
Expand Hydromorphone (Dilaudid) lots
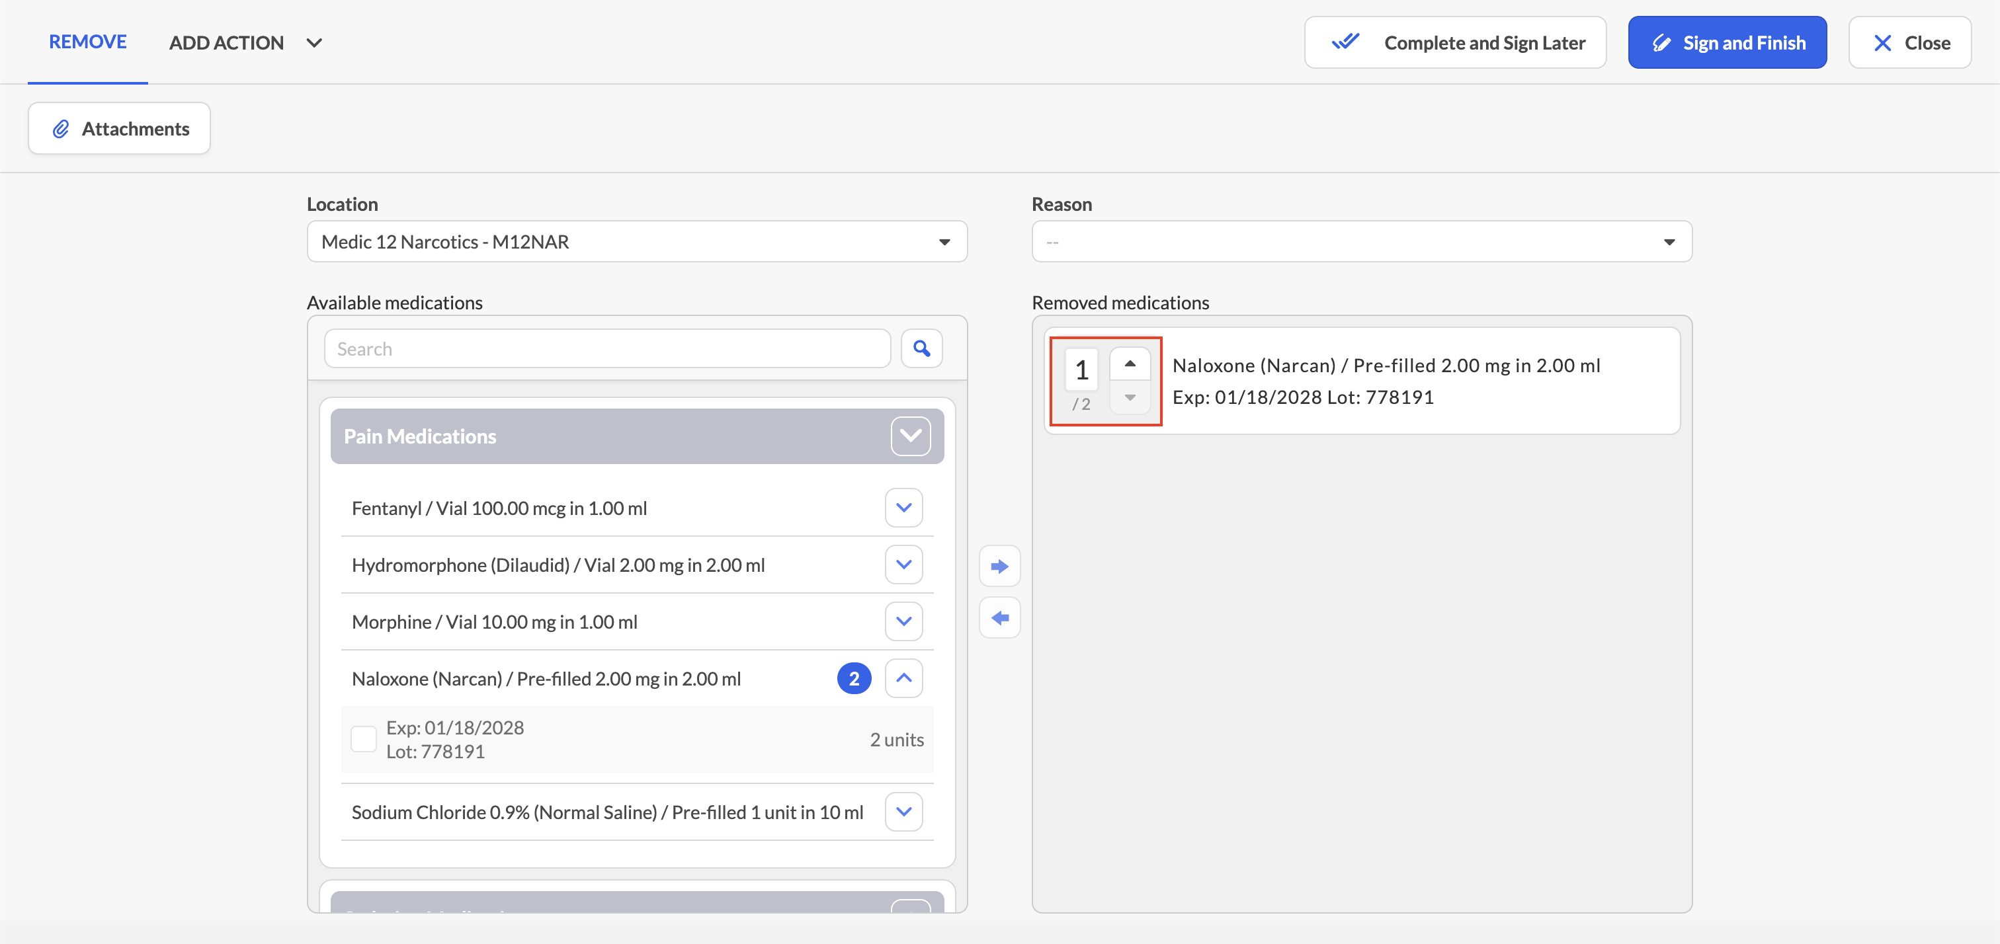pyautogui.click(x=903, y=565)
